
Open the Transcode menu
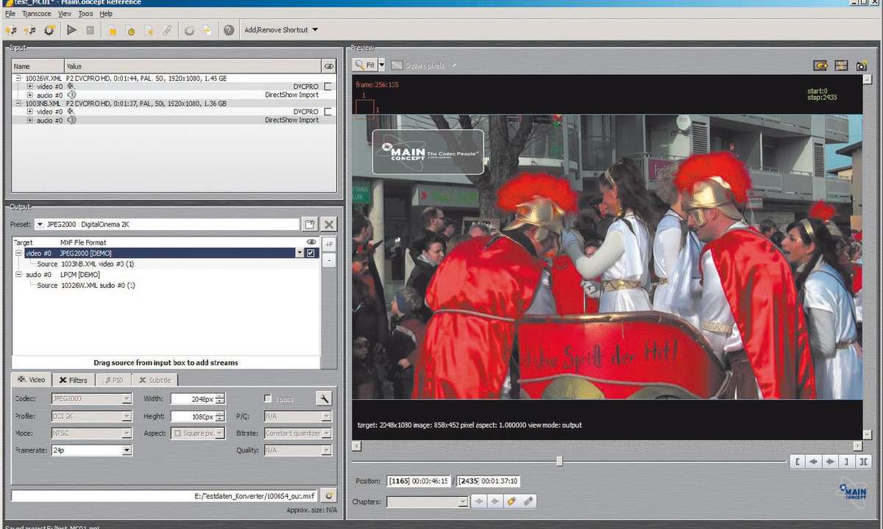[37, 13]
